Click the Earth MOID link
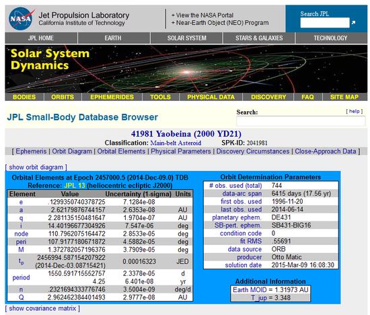This screenshot has width=370, height=315. click(x=250, y=289)
